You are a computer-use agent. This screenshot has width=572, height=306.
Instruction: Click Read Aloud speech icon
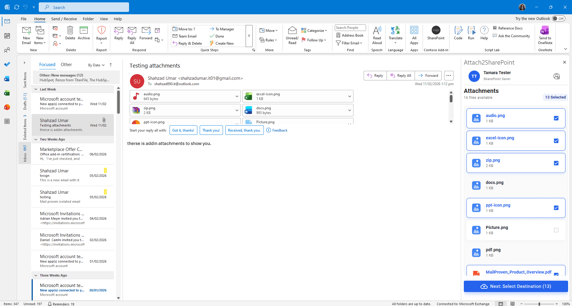(377, 30)
